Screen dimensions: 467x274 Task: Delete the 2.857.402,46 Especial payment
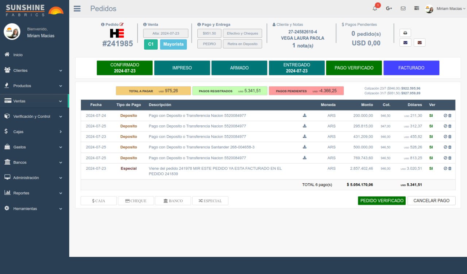point(449,168)
